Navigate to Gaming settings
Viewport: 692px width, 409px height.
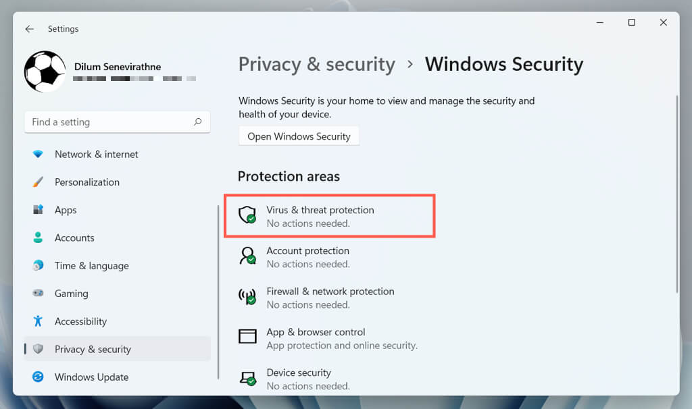coord(71,294)
